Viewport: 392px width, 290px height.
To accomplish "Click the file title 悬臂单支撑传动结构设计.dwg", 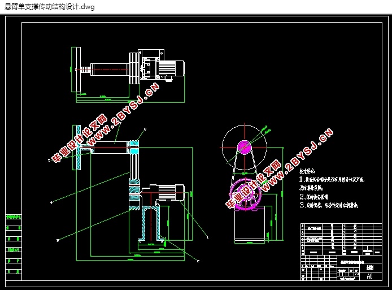I will (x=49, y=7).
